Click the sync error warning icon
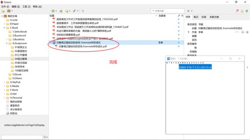 click(242, 11)
